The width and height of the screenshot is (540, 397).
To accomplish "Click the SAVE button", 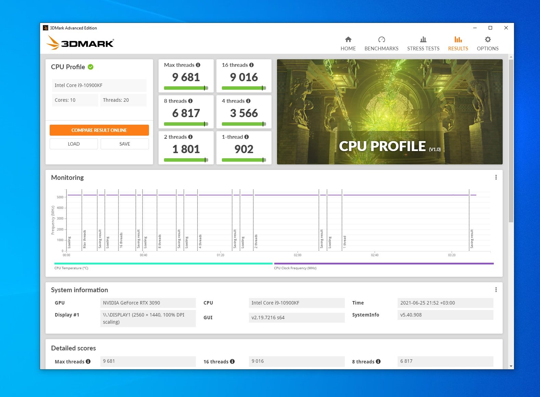I will click(125, 144).
